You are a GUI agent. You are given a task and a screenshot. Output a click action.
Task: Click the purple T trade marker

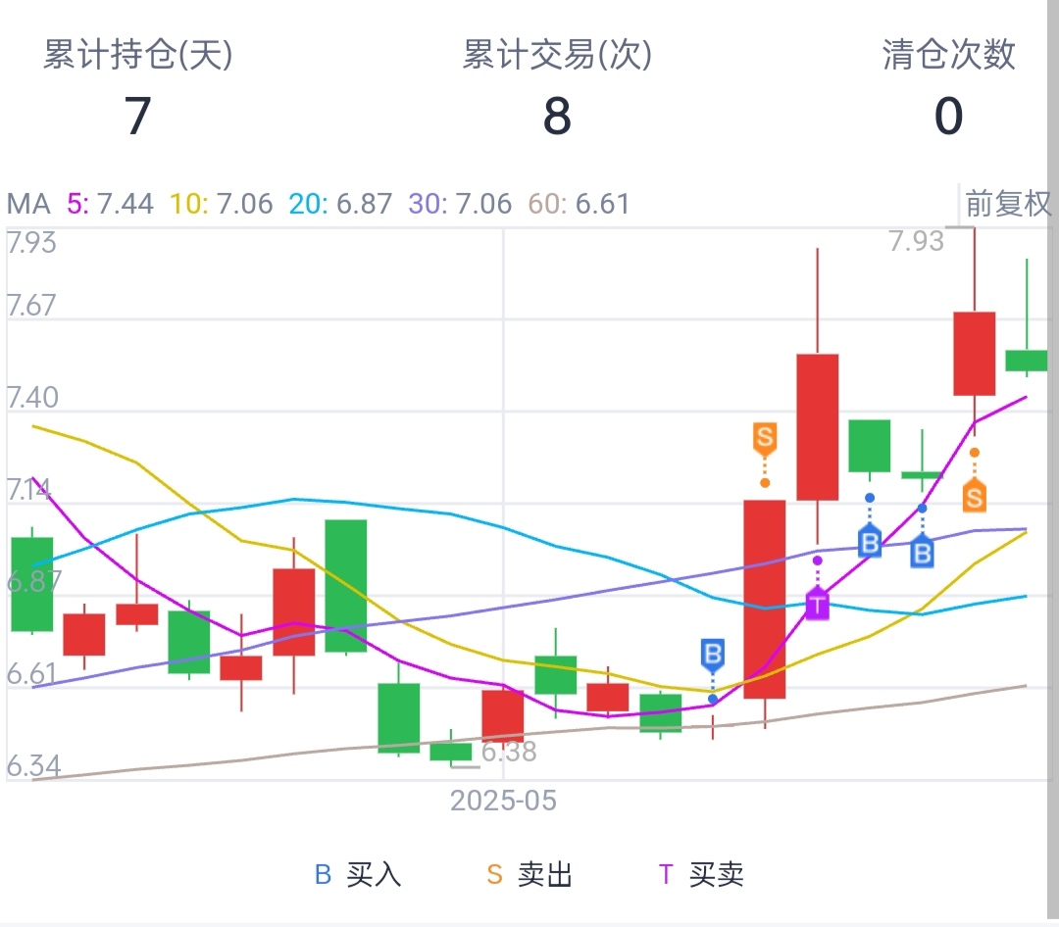tap(817, 604)
